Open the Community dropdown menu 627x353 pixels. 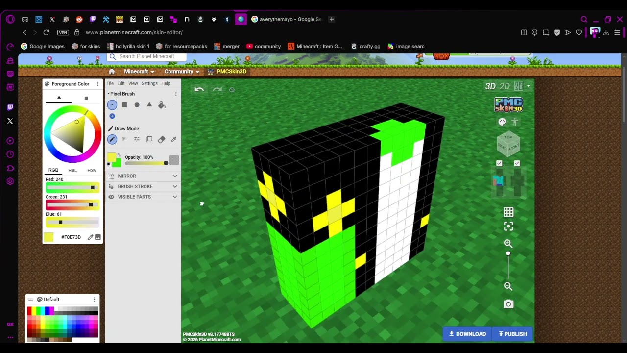click(182, 71)
